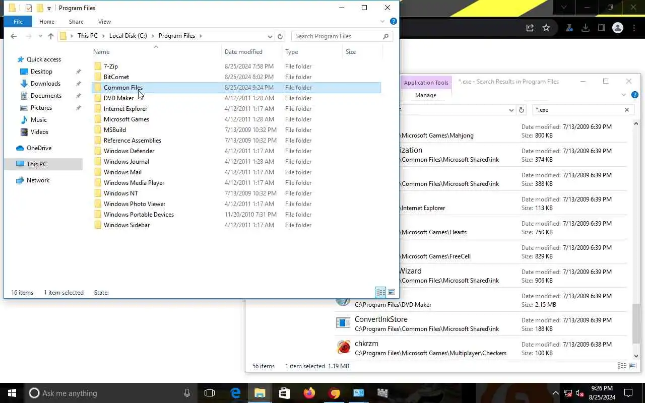645x403 pixels.
Task: Switch to details view layout
Action: (x=380, y=292)
